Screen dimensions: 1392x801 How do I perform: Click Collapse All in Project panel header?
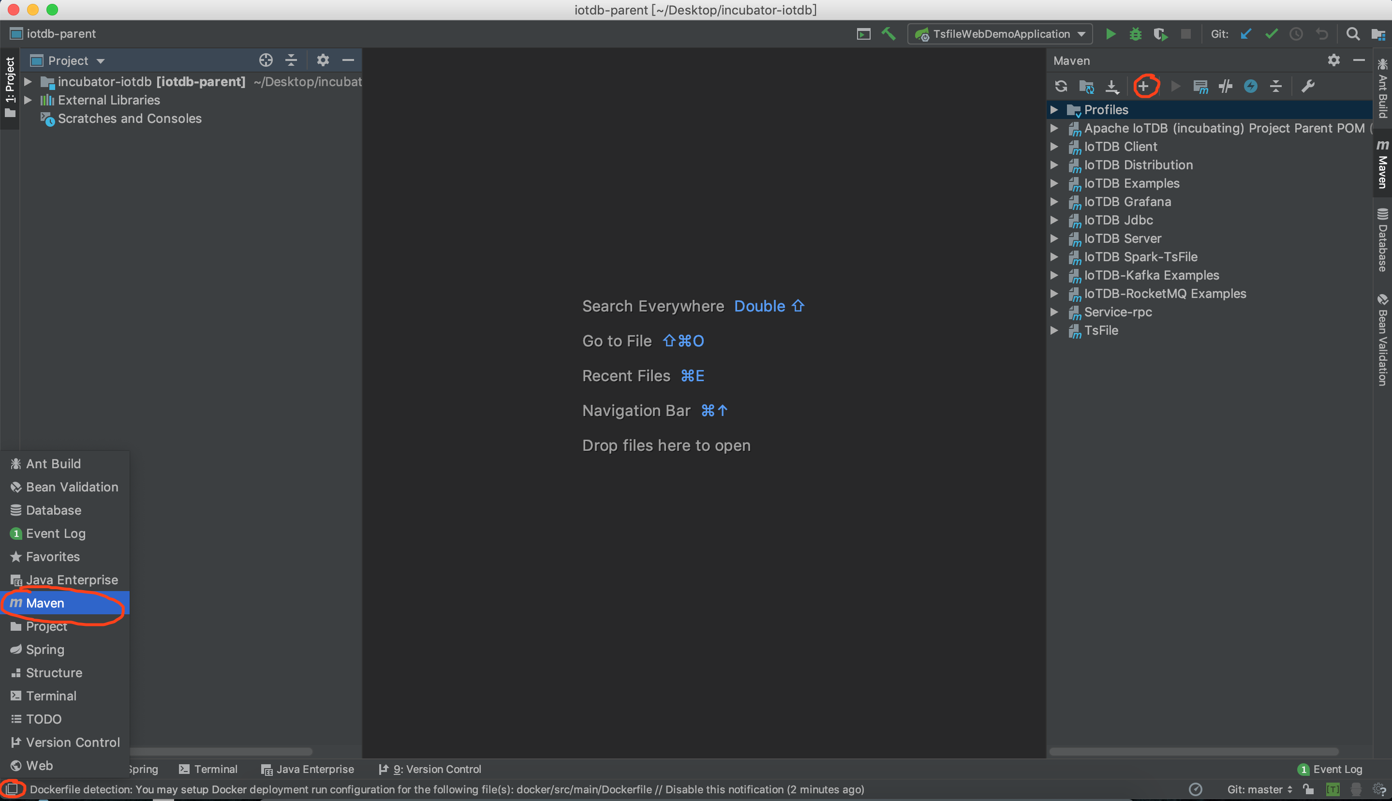291,60
